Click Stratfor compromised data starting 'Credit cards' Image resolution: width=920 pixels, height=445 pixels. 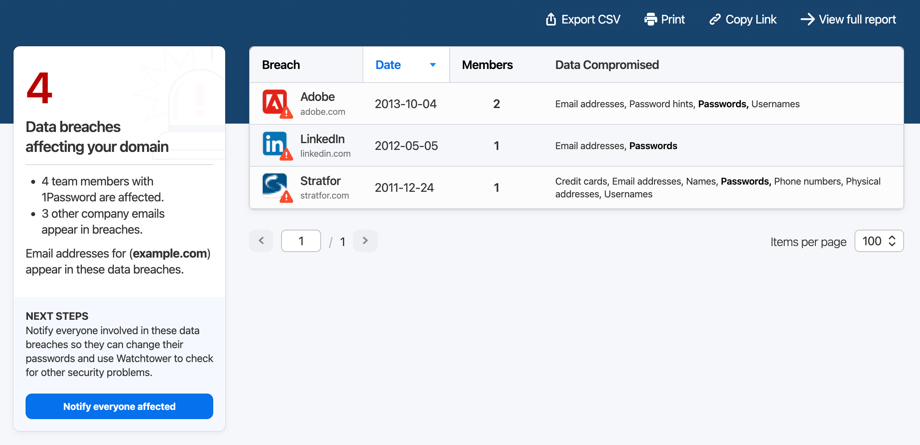[718, 187]
